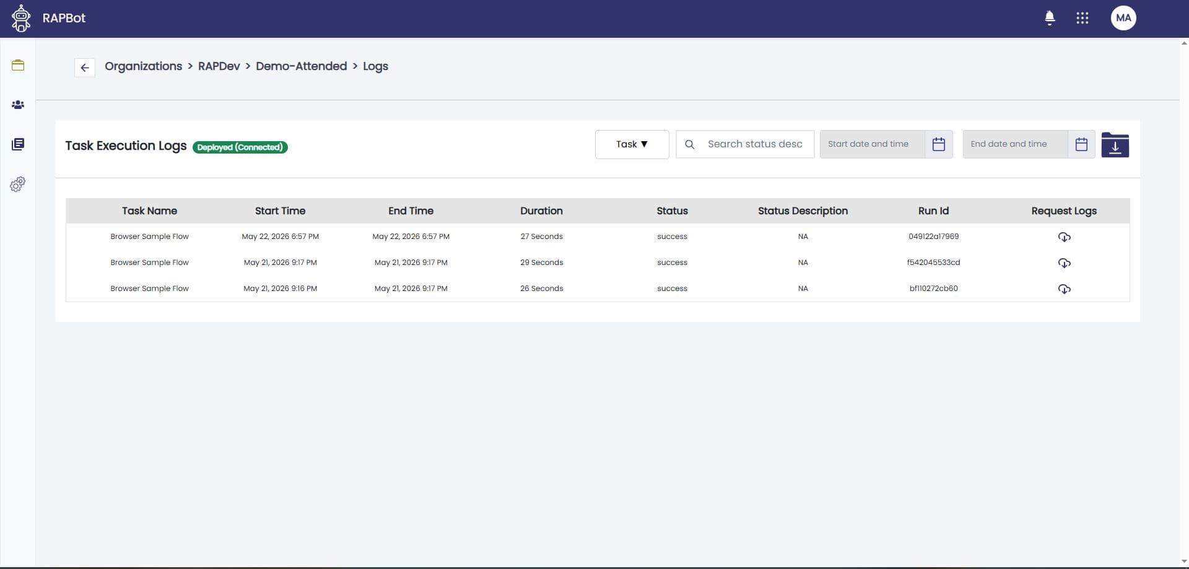Download all logs with the folder icon

coord(1115,145)
